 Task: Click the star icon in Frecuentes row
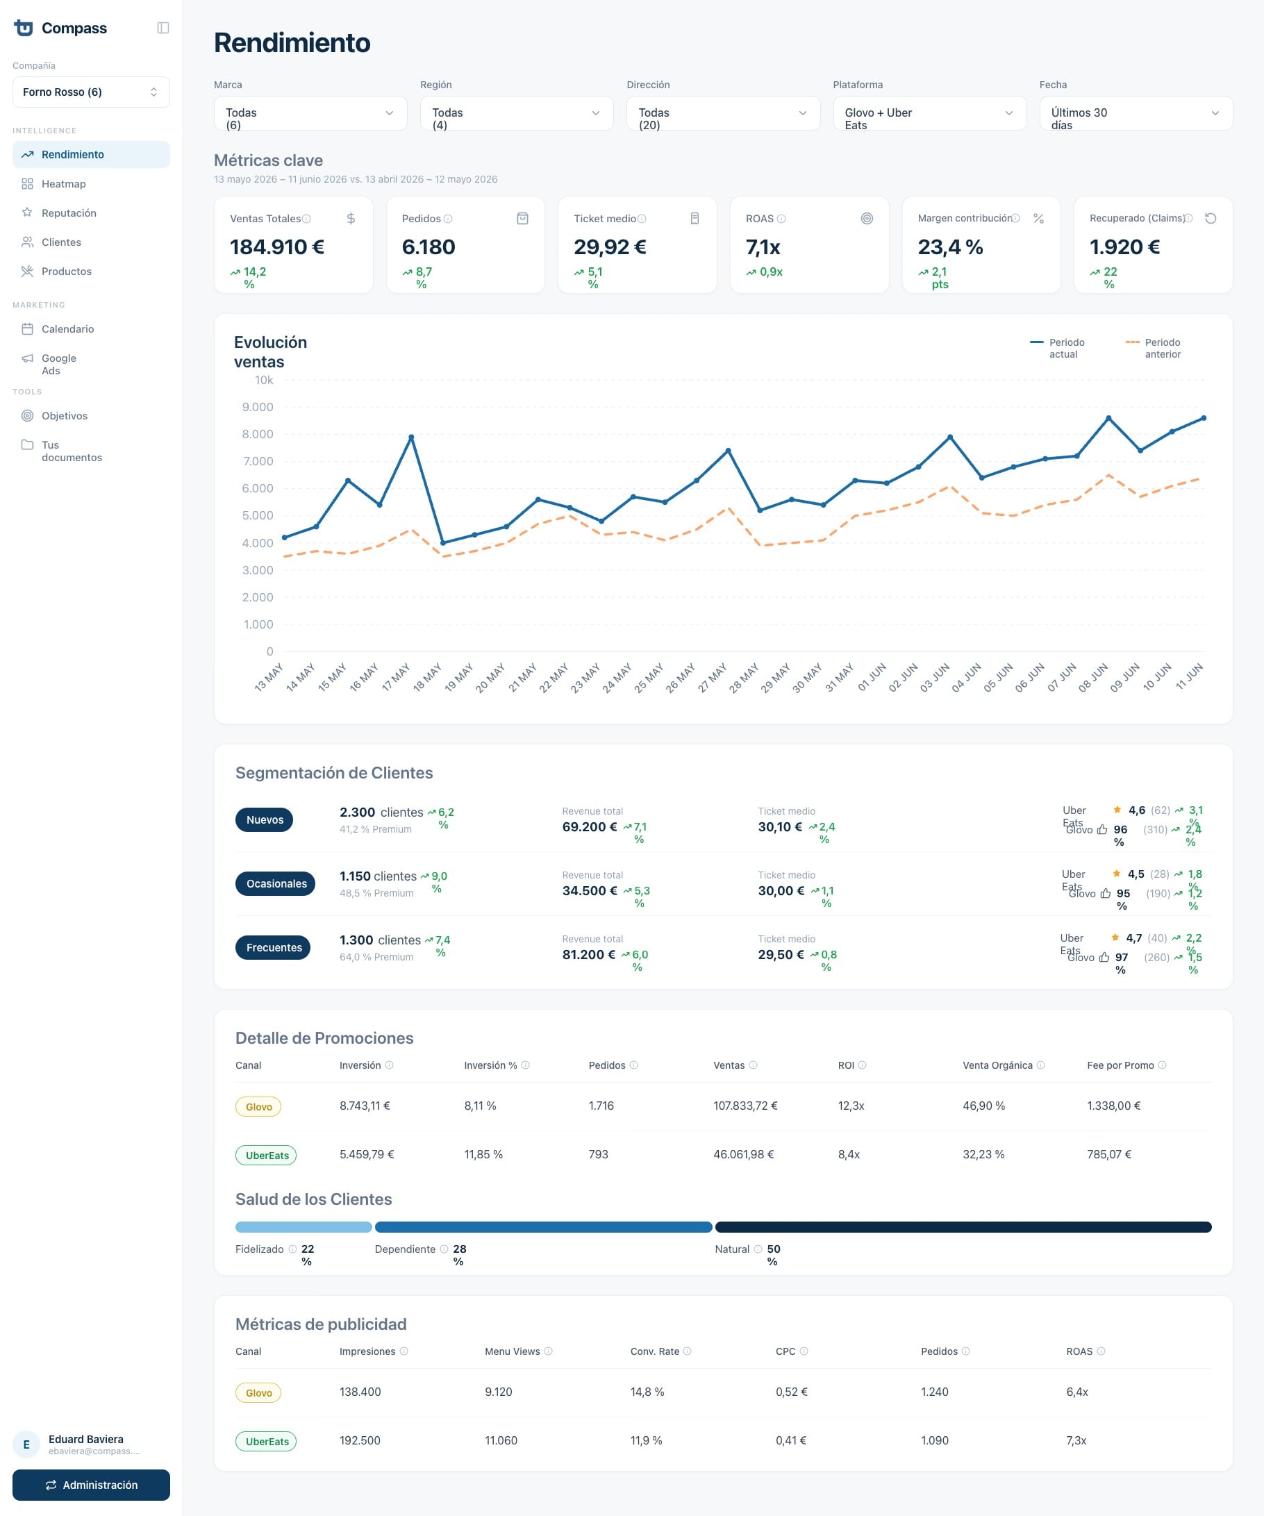(x=1115, y=938)
